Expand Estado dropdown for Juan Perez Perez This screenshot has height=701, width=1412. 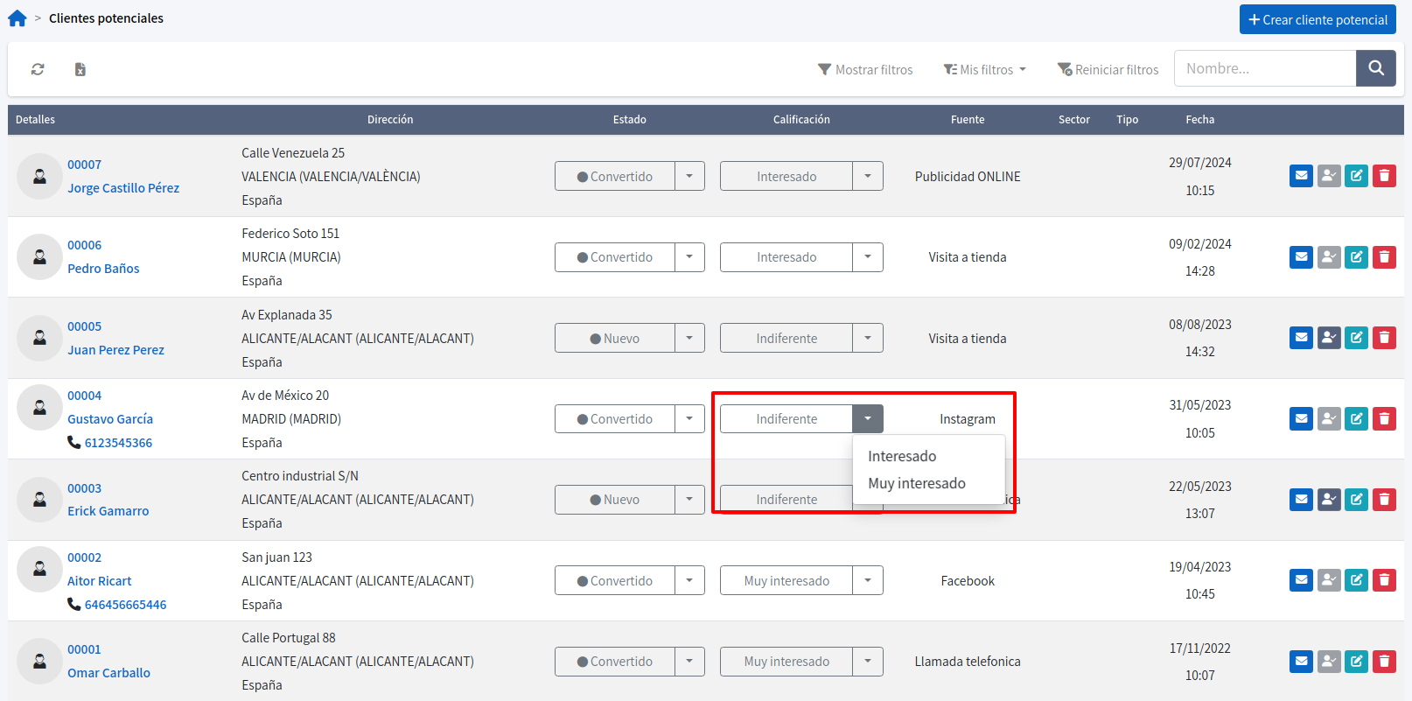pyautogui.click(x=689, y=338)
